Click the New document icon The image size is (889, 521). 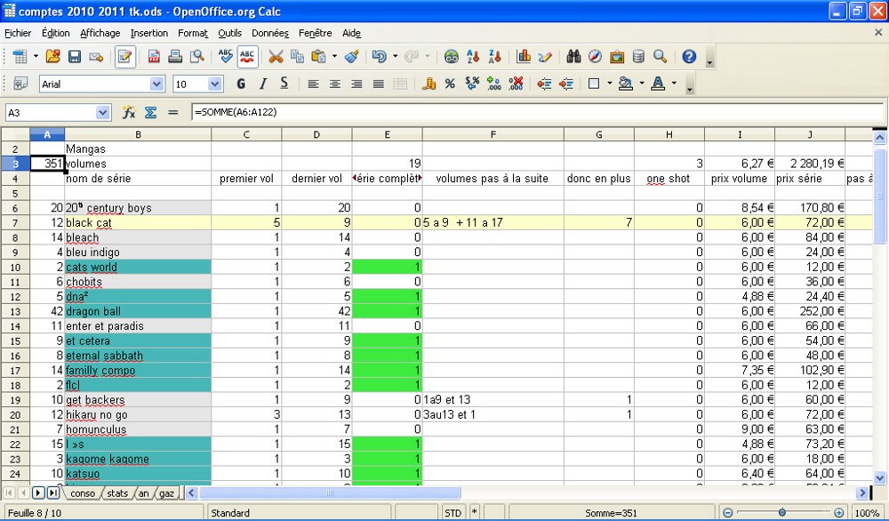[20, 57]
